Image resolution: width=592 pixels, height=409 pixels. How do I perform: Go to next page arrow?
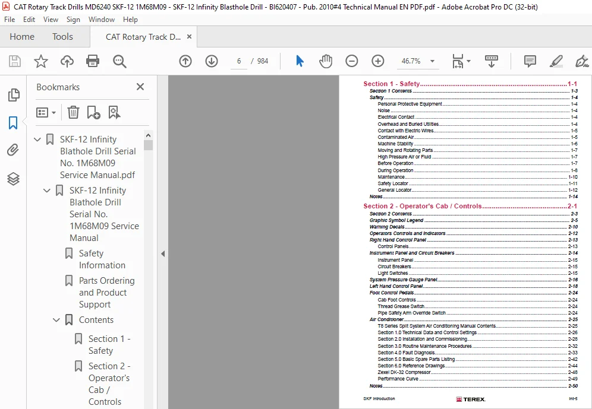click(212, 61)
